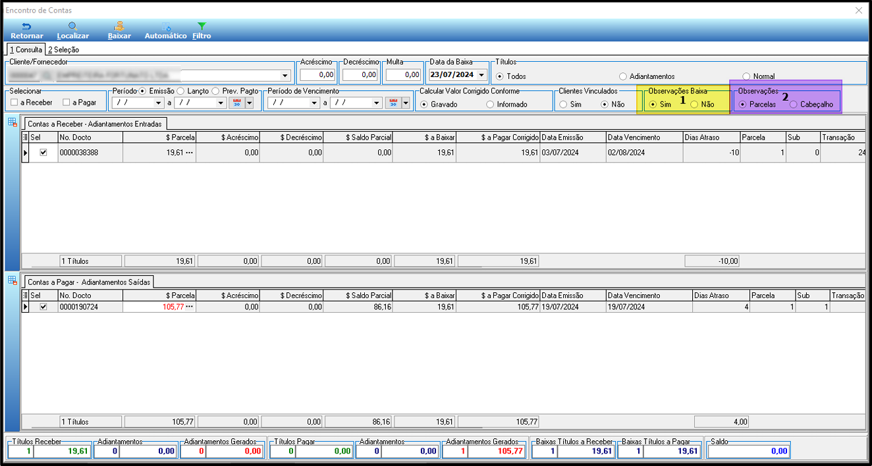Click No. Docto column header in Contas a Receber
The height and width of the screenshot is (466, 872).
90,138
